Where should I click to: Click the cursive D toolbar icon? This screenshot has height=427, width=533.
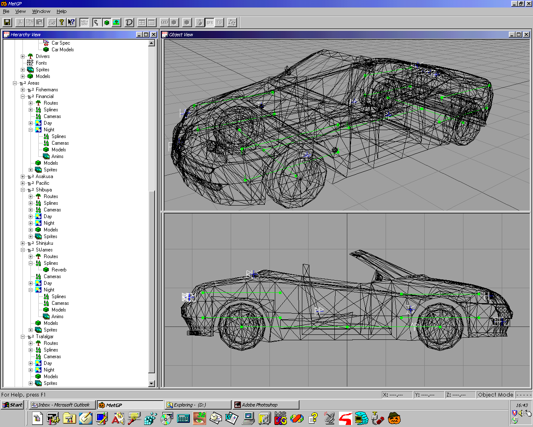tap(129, 23)
